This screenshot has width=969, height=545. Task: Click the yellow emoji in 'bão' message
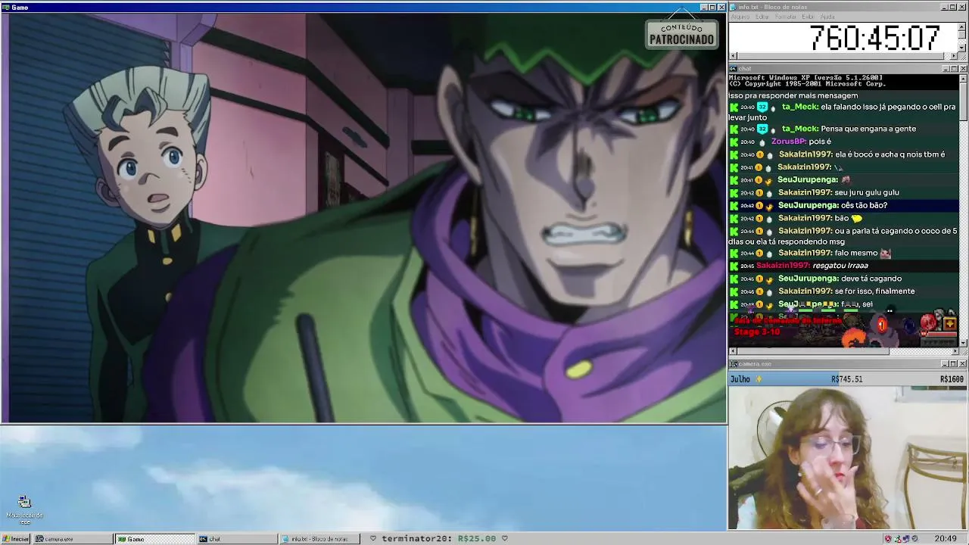pos(857,218)
